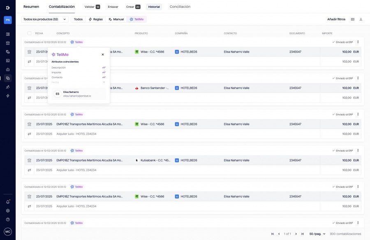Click the lightning bolt icon in sidebar
The width and height of the screenshot is (370, 240).
point(8,96)
